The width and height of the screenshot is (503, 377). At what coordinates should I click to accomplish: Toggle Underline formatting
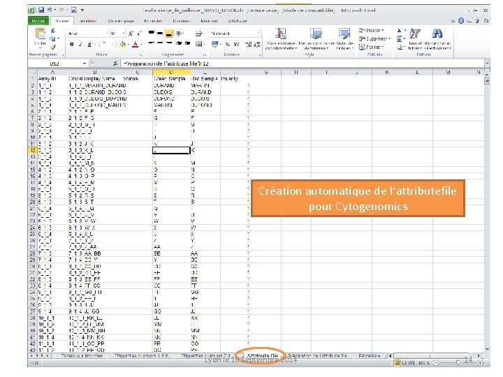89,44
